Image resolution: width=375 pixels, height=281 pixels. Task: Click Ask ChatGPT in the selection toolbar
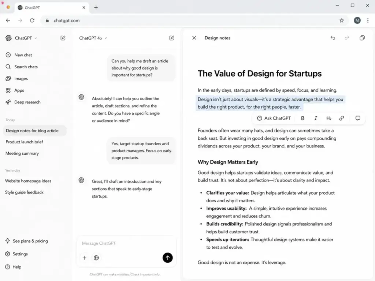(x=274, y=118)
